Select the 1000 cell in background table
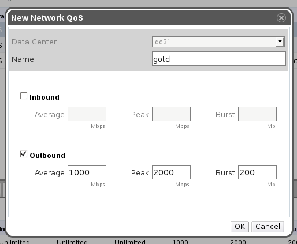 pos(180,241)
